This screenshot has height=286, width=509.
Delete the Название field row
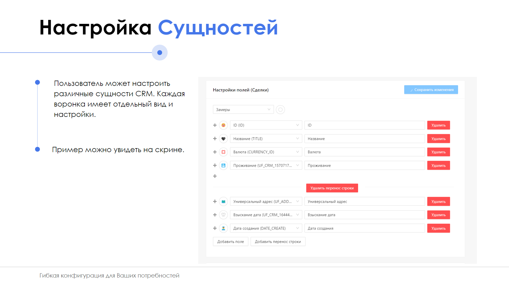tap(438, 139)
